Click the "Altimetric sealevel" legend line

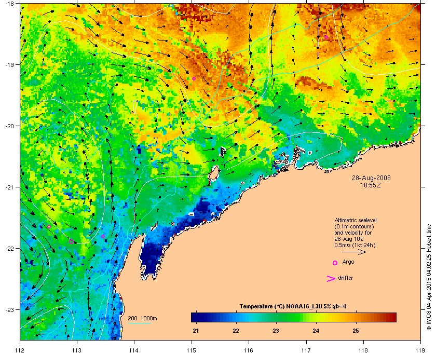[356, 220]
